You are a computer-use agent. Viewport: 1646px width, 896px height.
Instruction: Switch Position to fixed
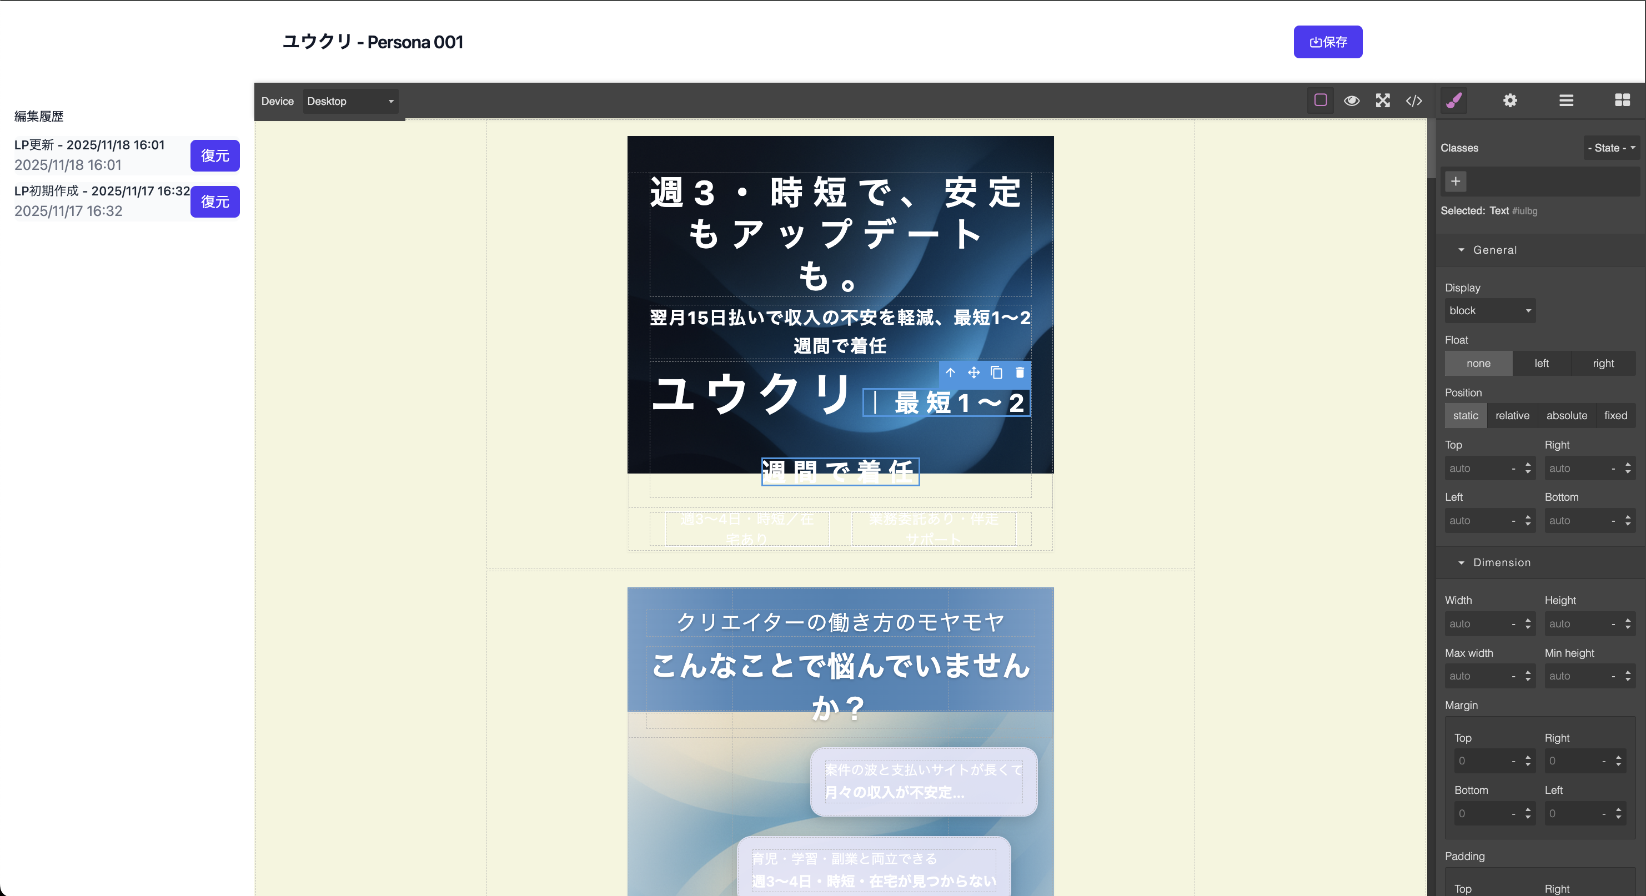tap(1616, 415)
